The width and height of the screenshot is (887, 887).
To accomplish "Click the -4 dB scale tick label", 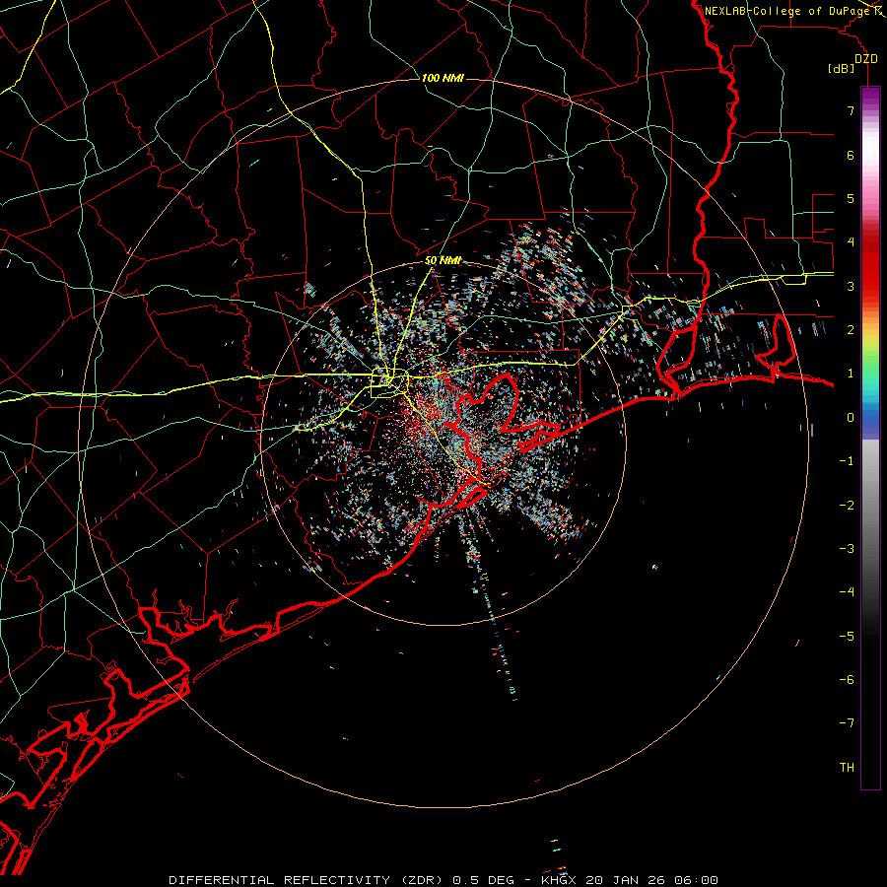I will click(847, 592).
